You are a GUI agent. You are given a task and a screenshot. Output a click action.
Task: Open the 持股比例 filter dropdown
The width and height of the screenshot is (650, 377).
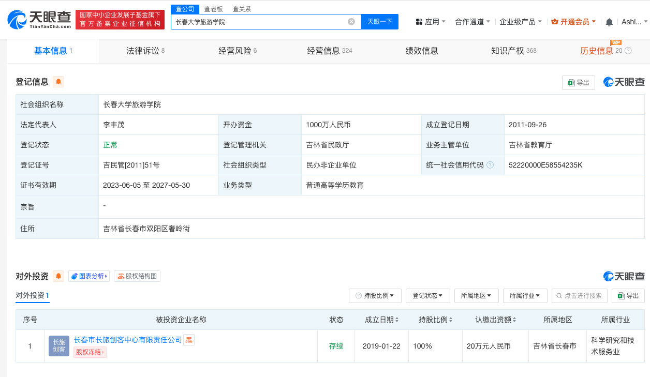(375, 296)
